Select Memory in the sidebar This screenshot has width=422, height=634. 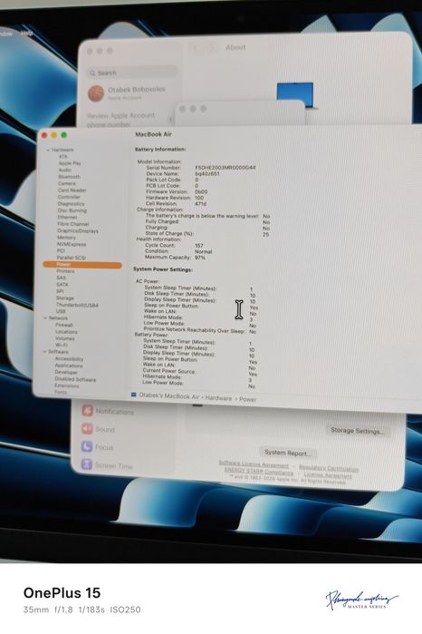tap(66, 238)
